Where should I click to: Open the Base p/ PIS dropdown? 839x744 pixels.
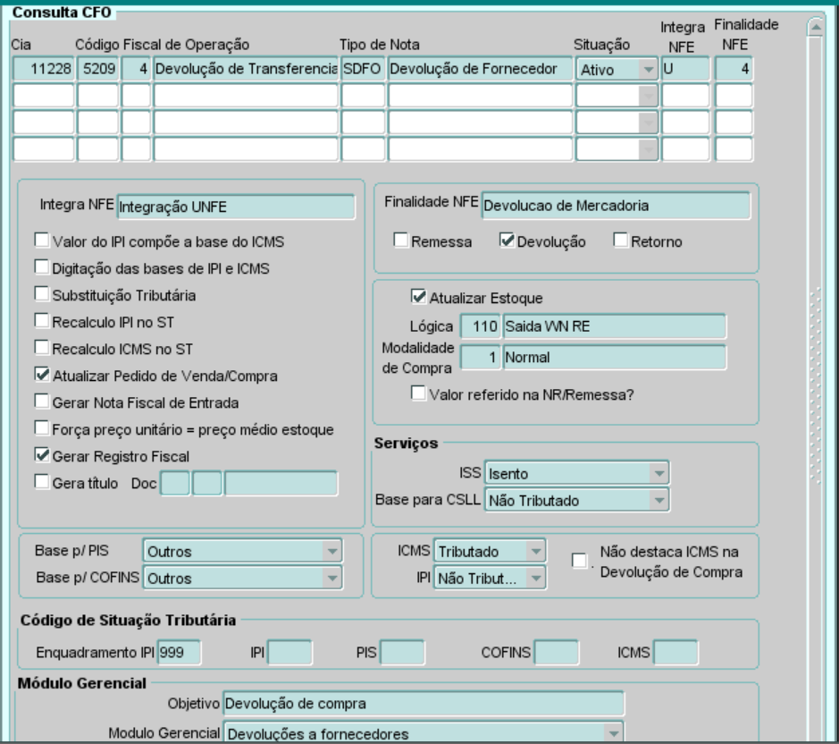point(242,551)
